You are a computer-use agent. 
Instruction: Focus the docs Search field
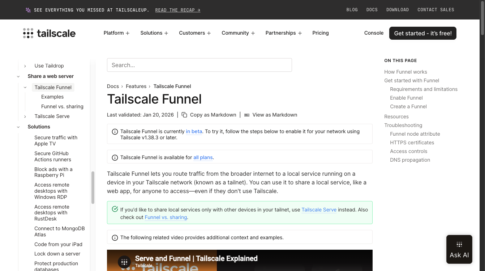point(199,65)
